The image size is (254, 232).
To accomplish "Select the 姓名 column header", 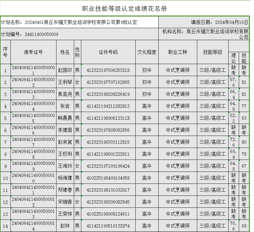I will (65, 52).
